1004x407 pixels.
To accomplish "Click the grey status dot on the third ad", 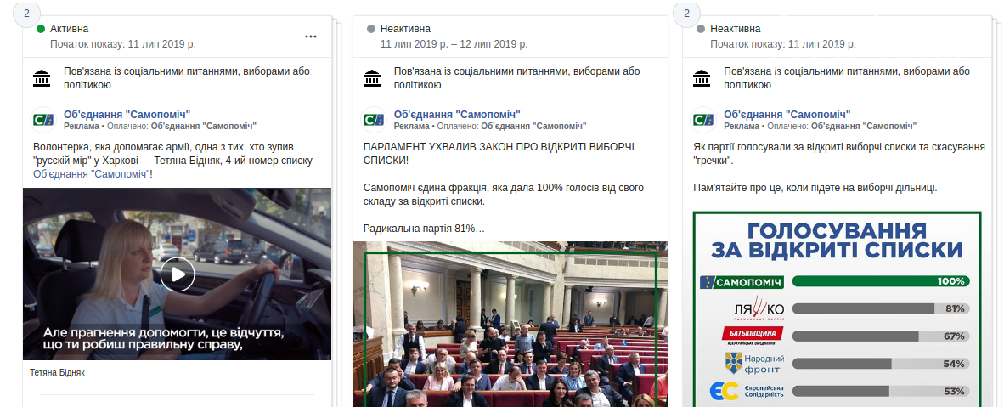I will (701, 29).
